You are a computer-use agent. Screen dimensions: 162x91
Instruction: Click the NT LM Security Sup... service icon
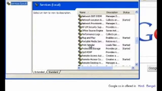coord(80,27)
